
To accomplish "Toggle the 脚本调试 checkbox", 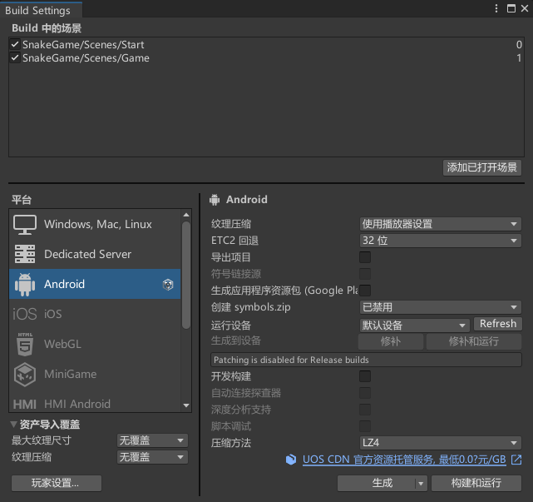I will [x=365, y=426].
